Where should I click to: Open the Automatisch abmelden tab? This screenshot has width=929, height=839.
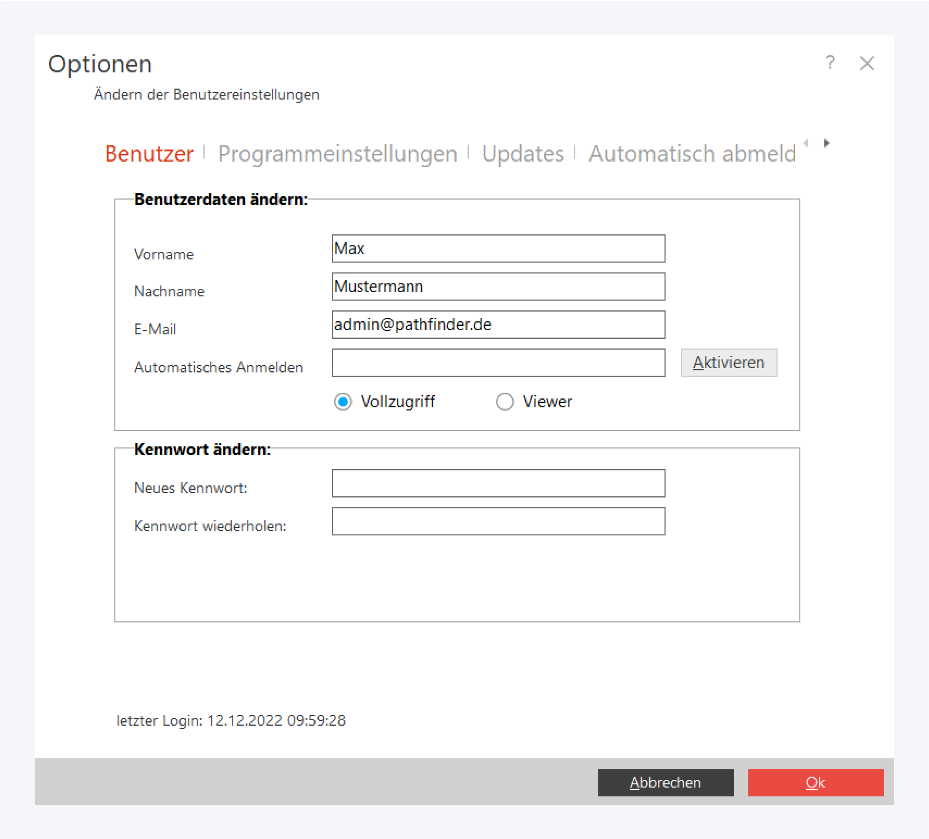tap(692, 153)
